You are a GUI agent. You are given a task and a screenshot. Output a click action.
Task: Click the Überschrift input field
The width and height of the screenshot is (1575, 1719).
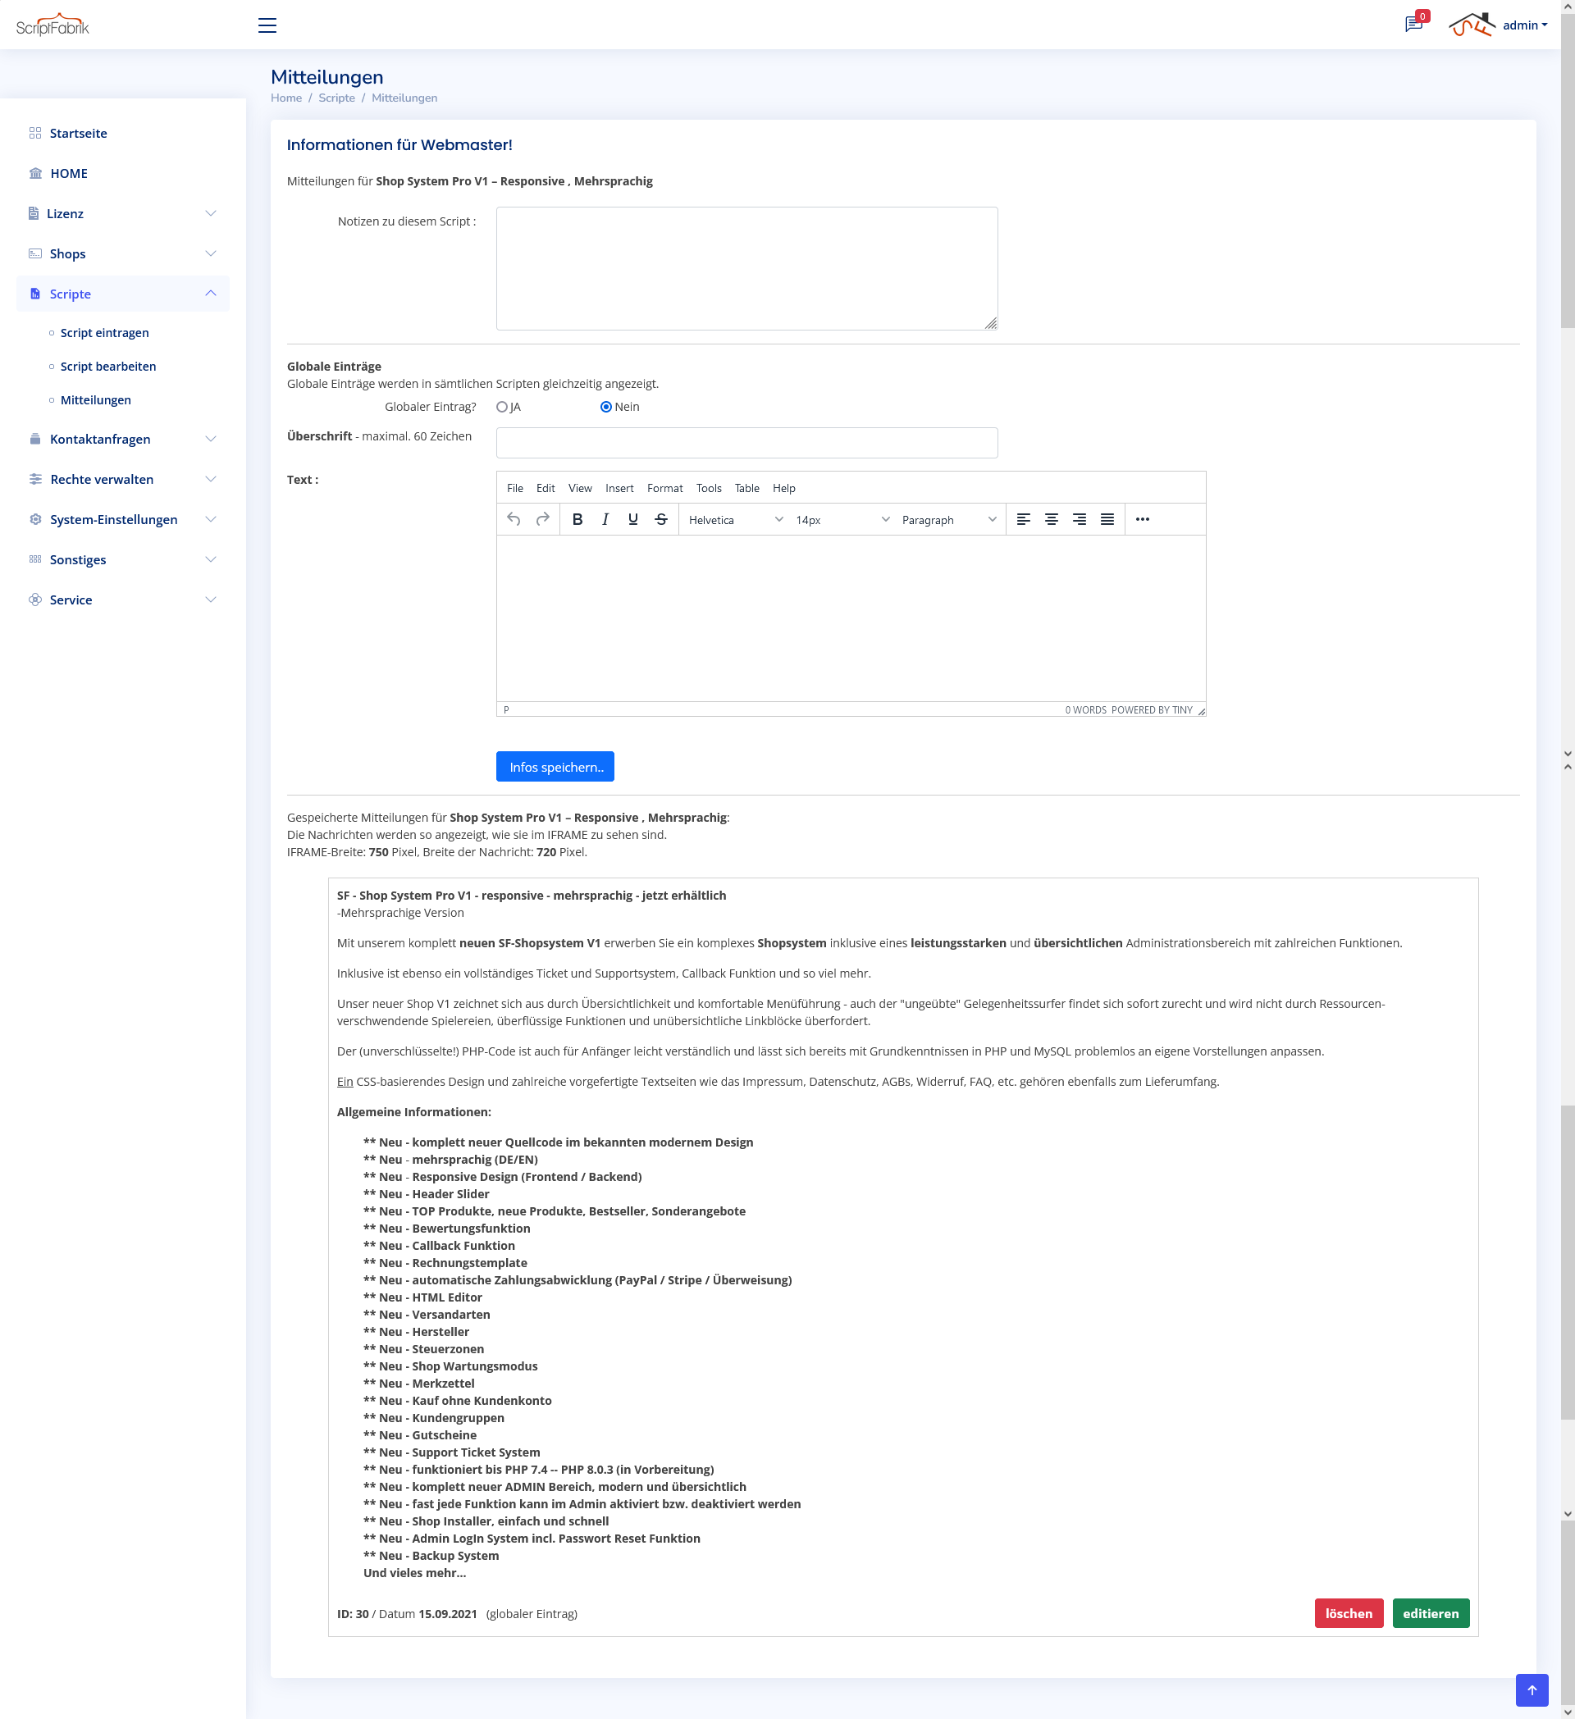click(x=746, y=443)
